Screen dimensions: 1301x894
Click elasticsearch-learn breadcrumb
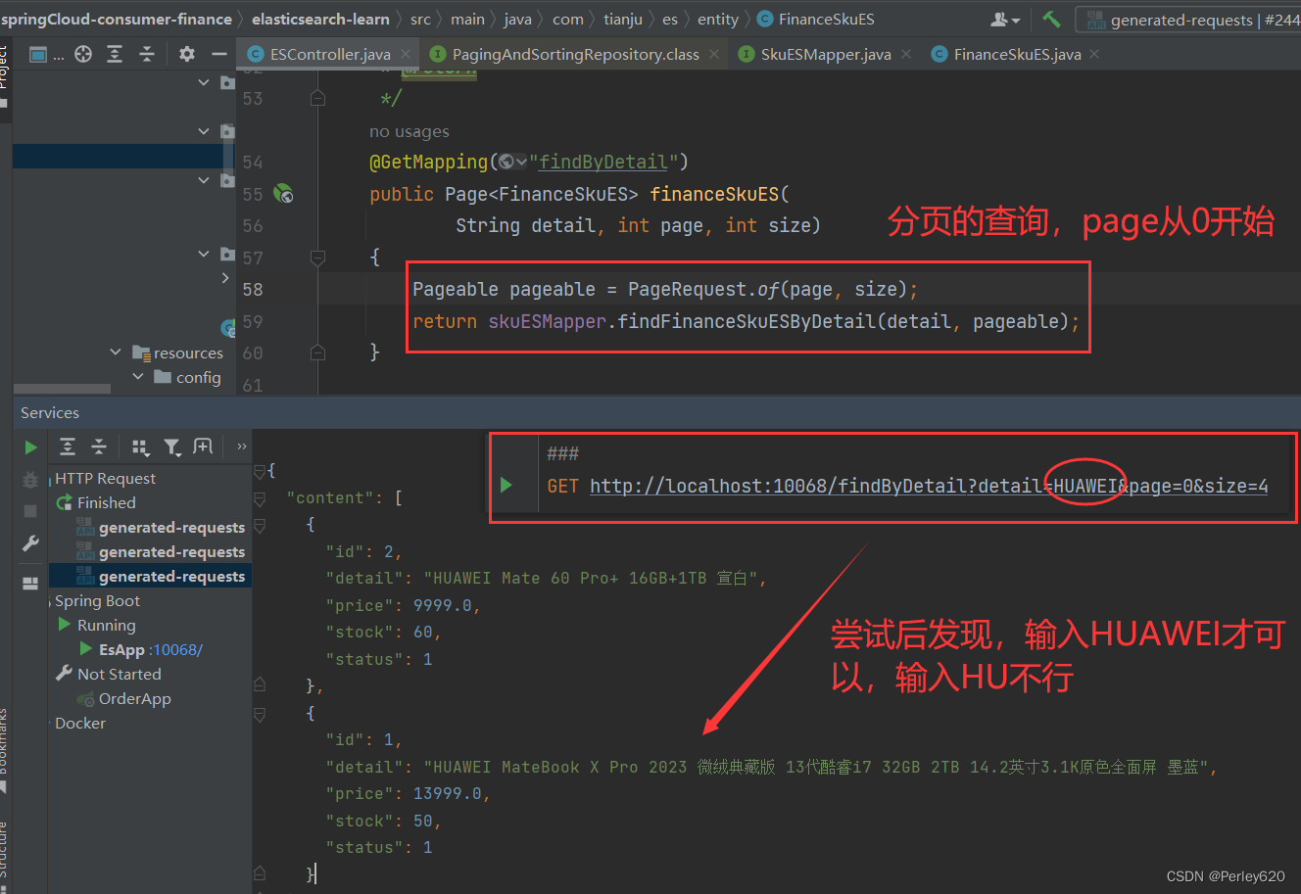coord(320,19)
